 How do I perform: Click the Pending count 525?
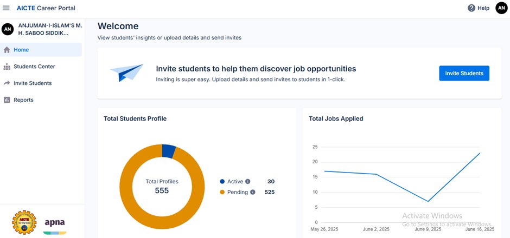point(269,192)
